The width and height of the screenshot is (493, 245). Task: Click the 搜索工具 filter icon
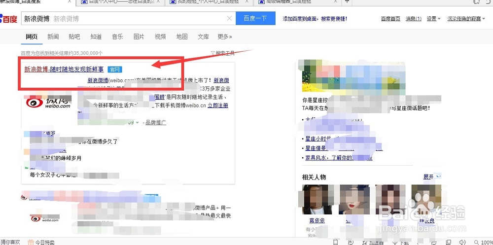(x=213, y=53)
